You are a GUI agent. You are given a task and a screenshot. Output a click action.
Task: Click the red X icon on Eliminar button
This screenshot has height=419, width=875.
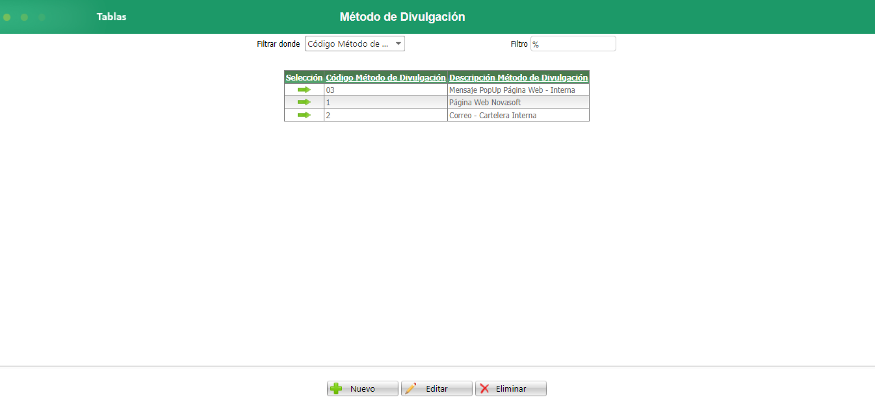point(484,388)
